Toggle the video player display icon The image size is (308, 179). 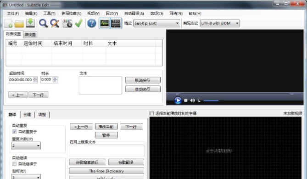tap(116, 23)
